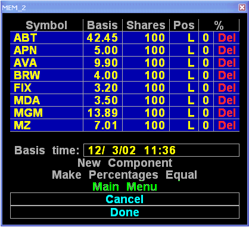Viewport: 249px width, 227px height.
Task: Select the FIX symbol cell
Action: click(x=46, y=88)
